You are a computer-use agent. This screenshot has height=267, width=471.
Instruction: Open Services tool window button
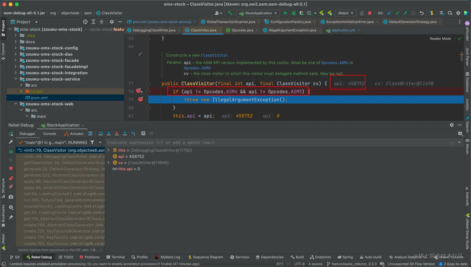point(240,257)
